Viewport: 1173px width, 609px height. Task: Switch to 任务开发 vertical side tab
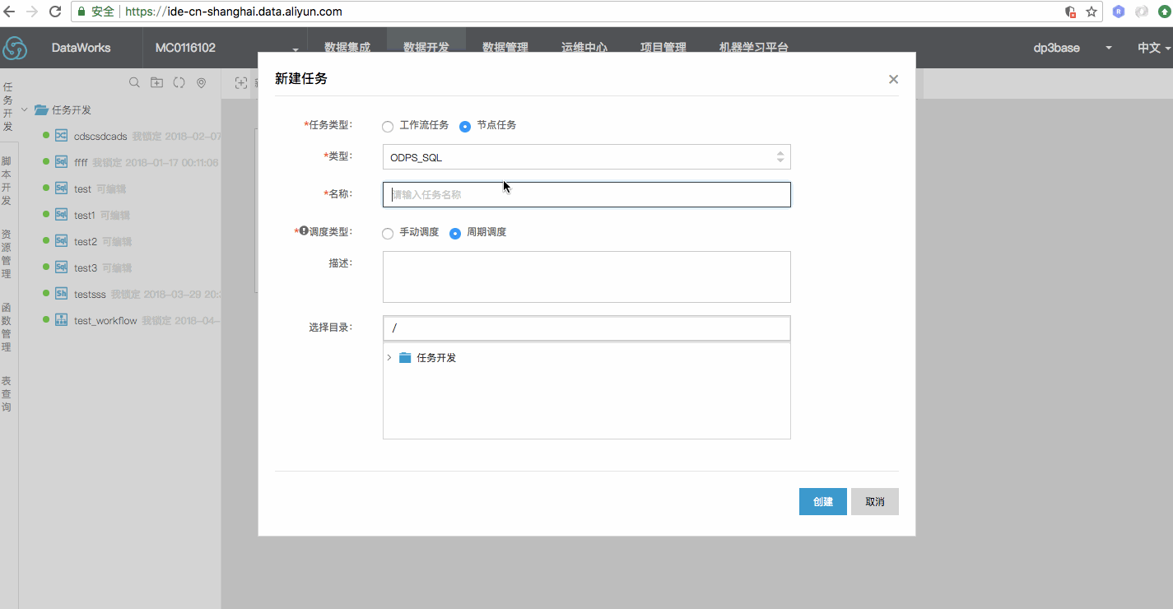[x=7, y=107]
